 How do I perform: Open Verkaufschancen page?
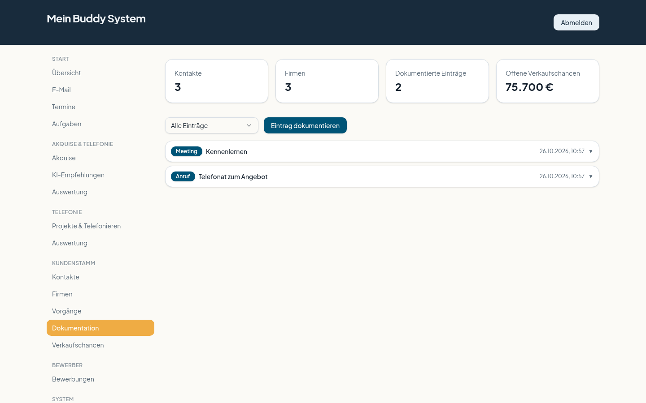click(100, 345)
